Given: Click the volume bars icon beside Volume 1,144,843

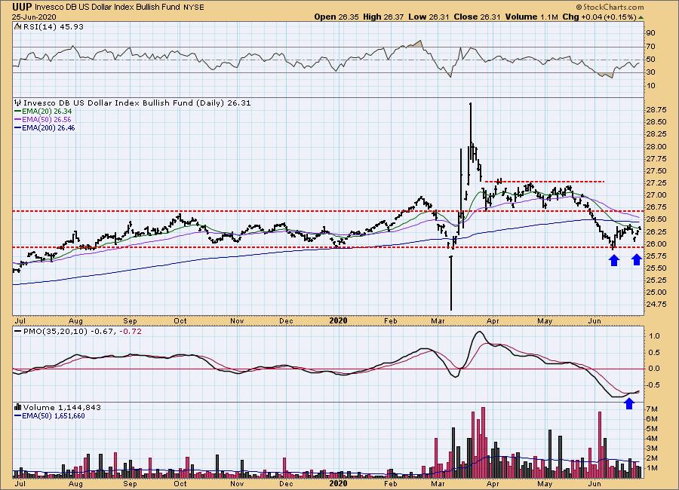Looking at the screenshot, I should point(18,407).
